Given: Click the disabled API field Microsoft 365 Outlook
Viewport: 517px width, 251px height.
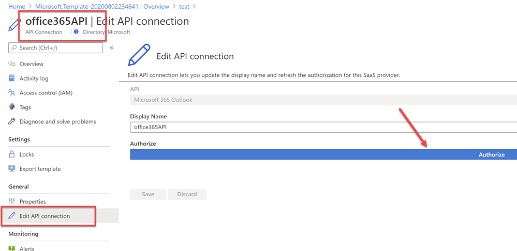Looking at the screenshot, I should [323, 100].
